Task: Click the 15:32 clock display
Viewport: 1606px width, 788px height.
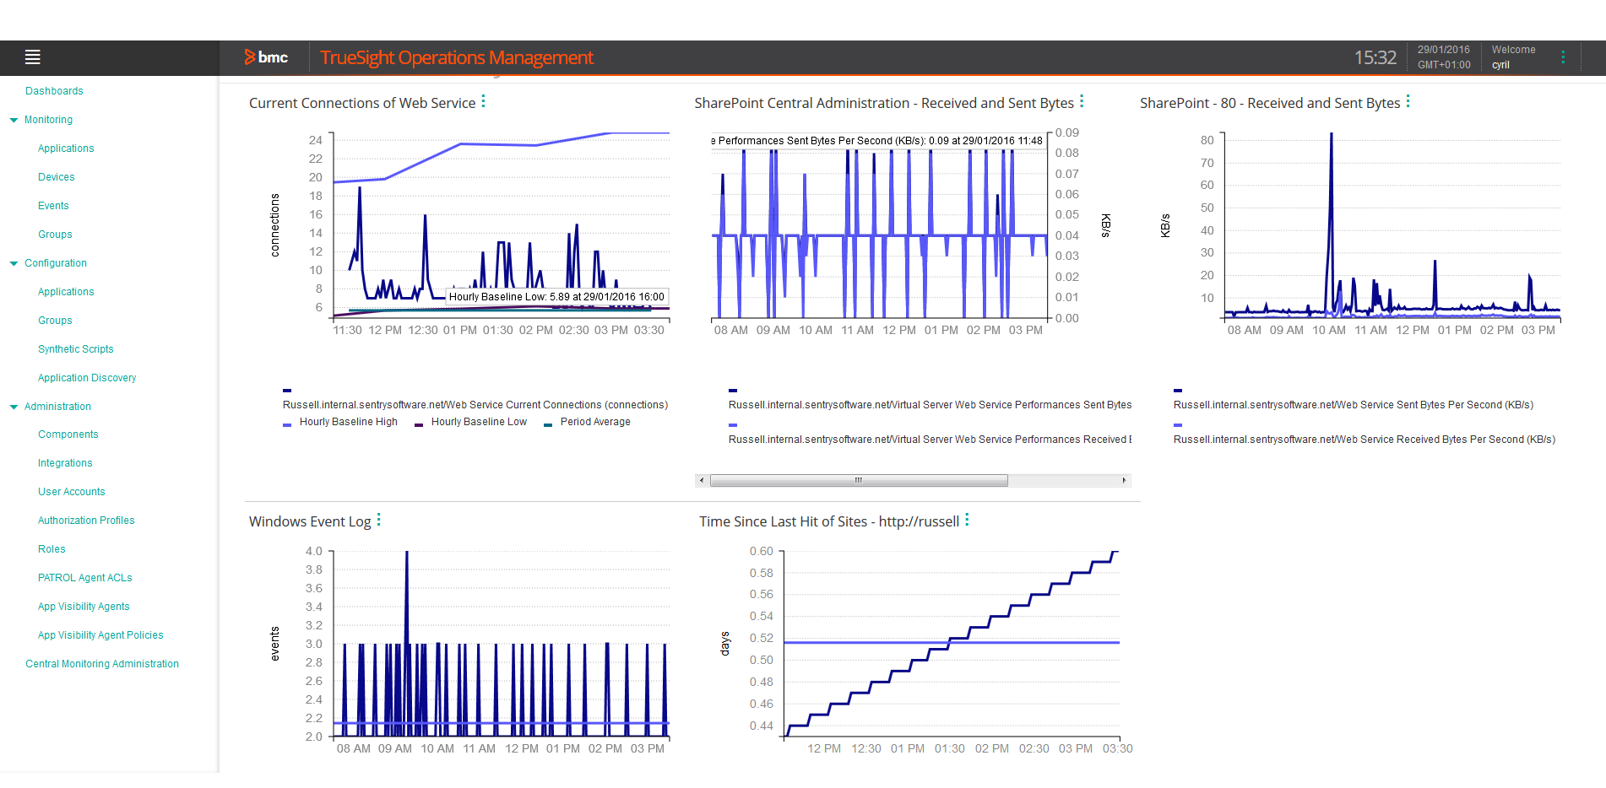Action: click(x=1375, y=57)
